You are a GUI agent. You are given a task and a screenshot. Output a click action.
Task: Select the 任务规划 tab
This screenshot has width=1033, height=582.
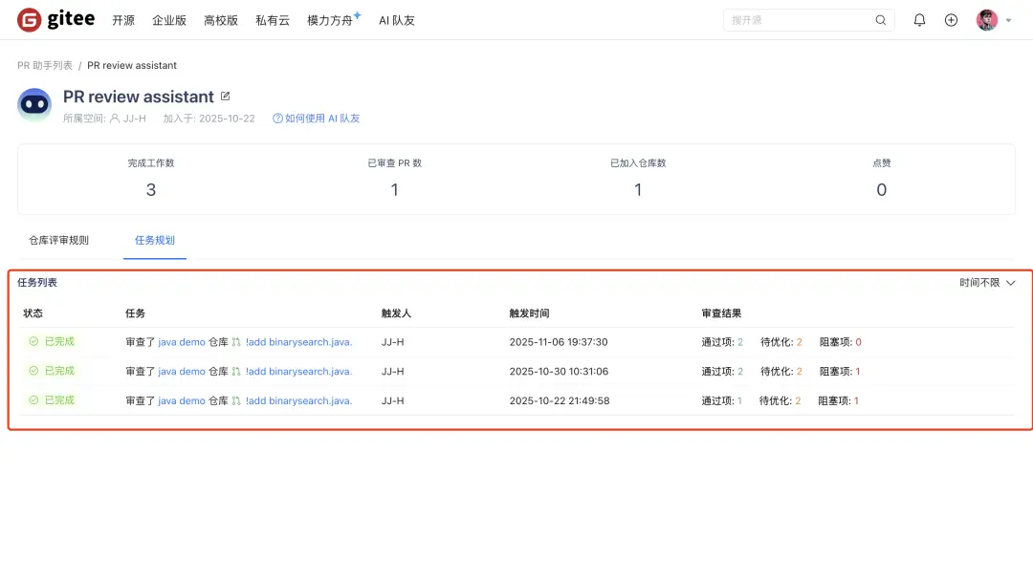155,240
